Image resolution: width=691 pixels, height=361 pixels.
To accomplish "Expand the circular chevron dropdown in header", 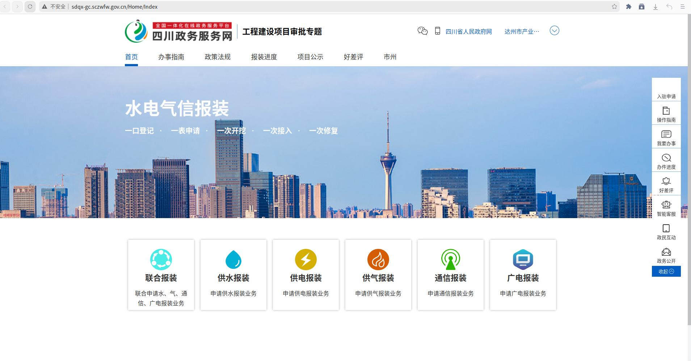I will tap(554, 31).
